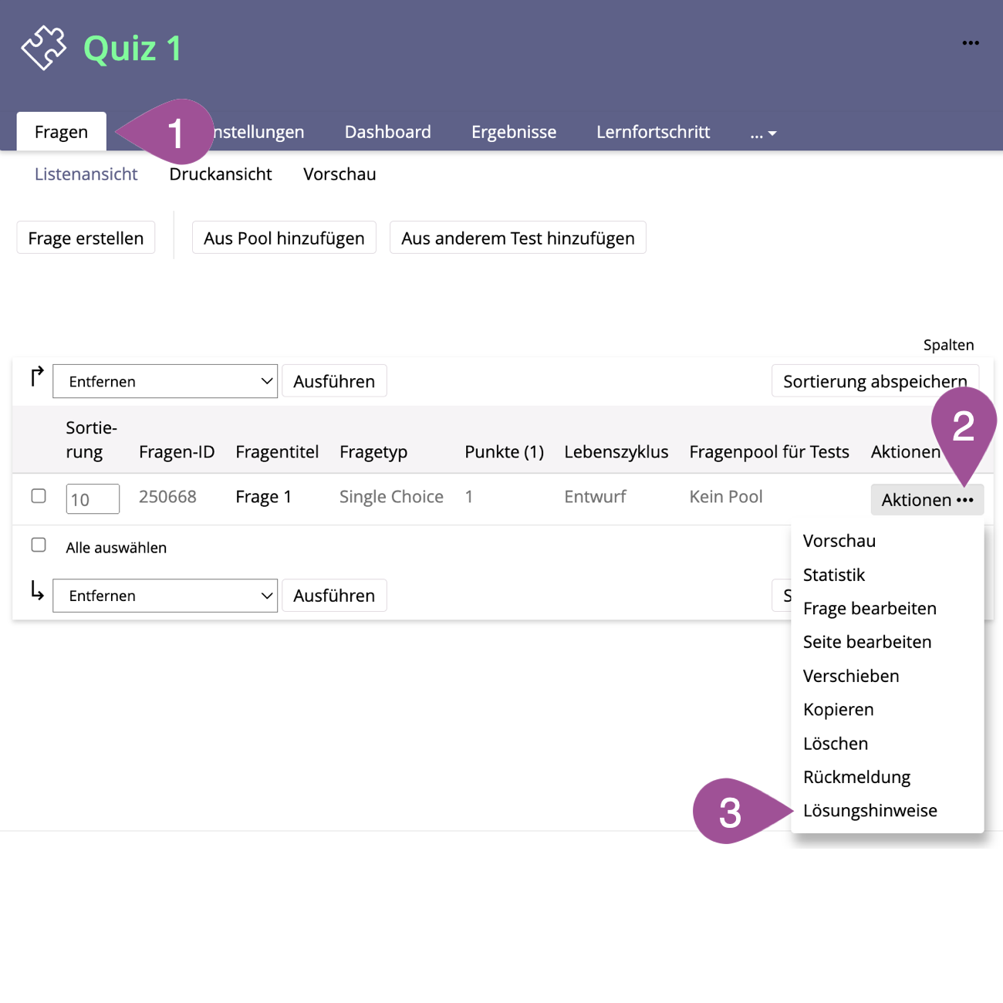
Task: Click Aus Pool hinzufügen button
Action: tap(284, 238)
